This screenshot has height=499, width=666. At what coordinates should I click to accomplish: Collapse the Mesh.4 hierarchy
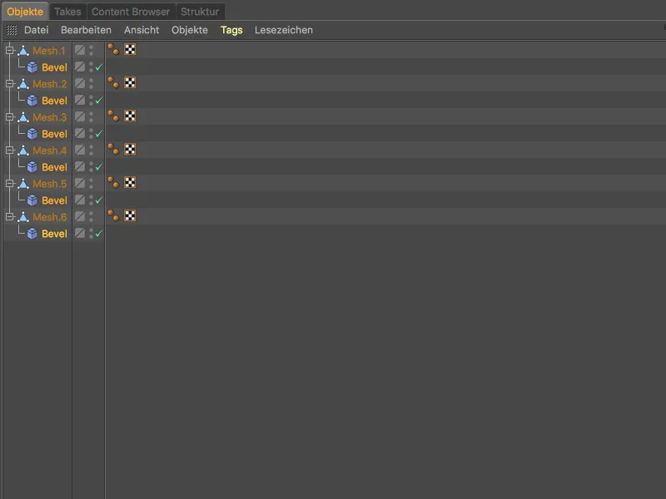(10, 151)
